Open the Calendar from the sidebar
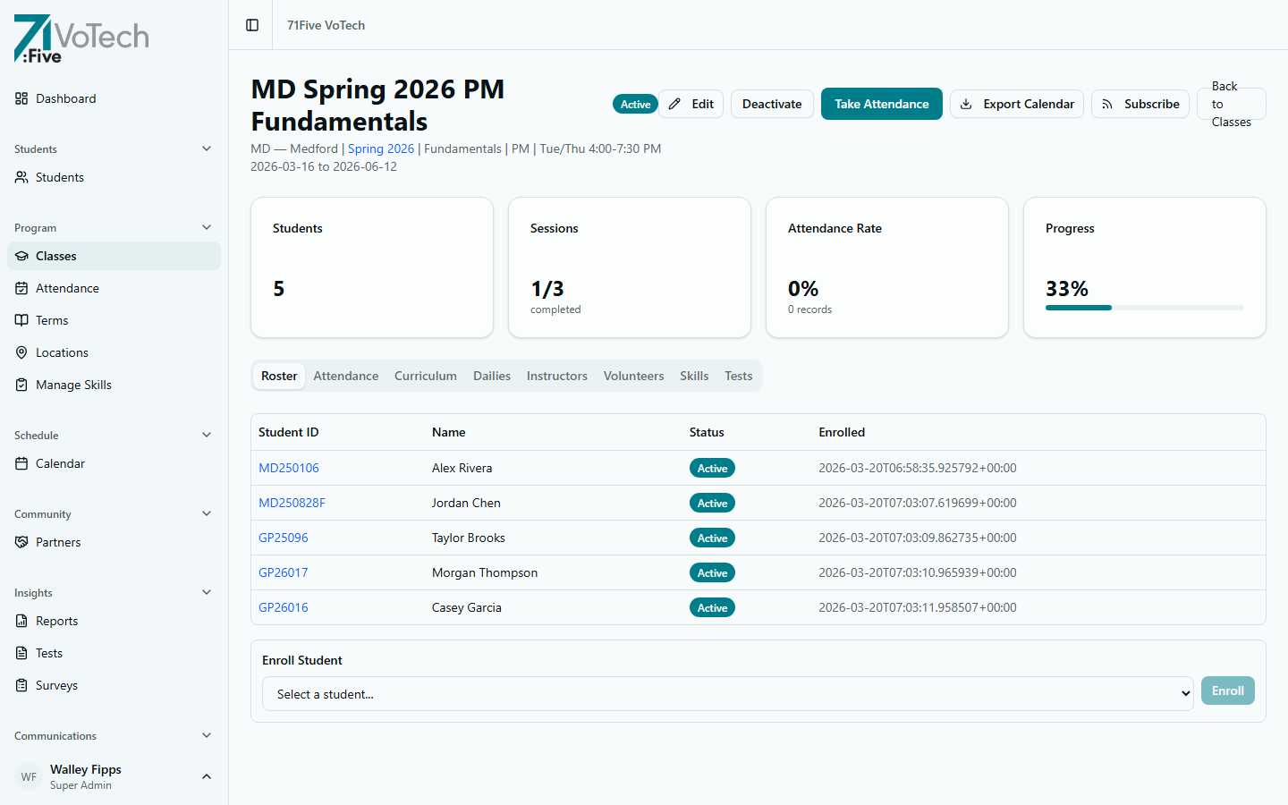 click(x=59, y=463)
